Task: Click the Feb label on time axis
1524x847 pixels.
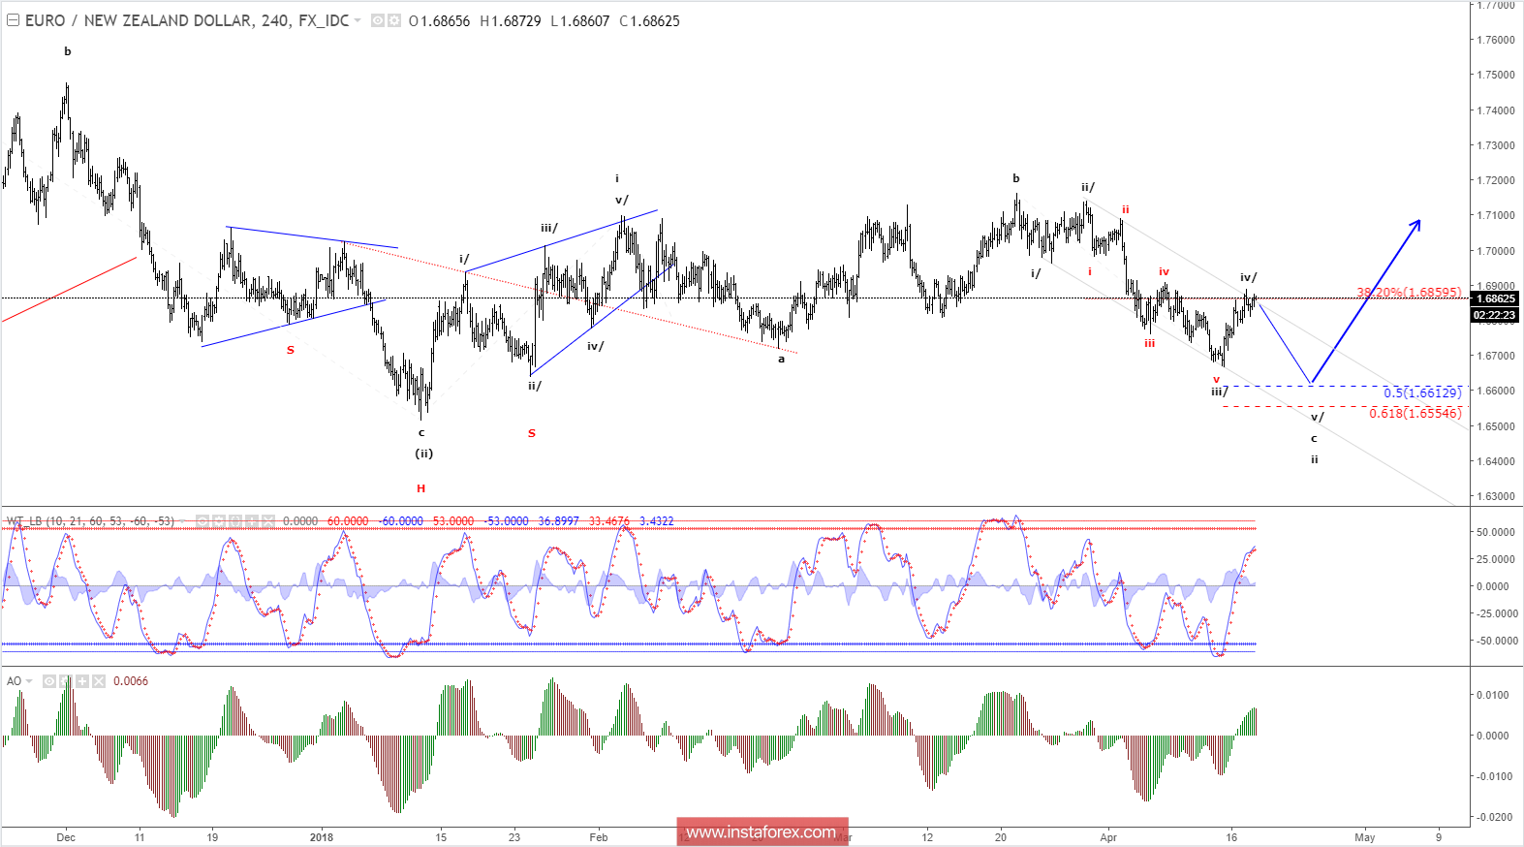Action: pyautogui.click(x=599, y=837)
